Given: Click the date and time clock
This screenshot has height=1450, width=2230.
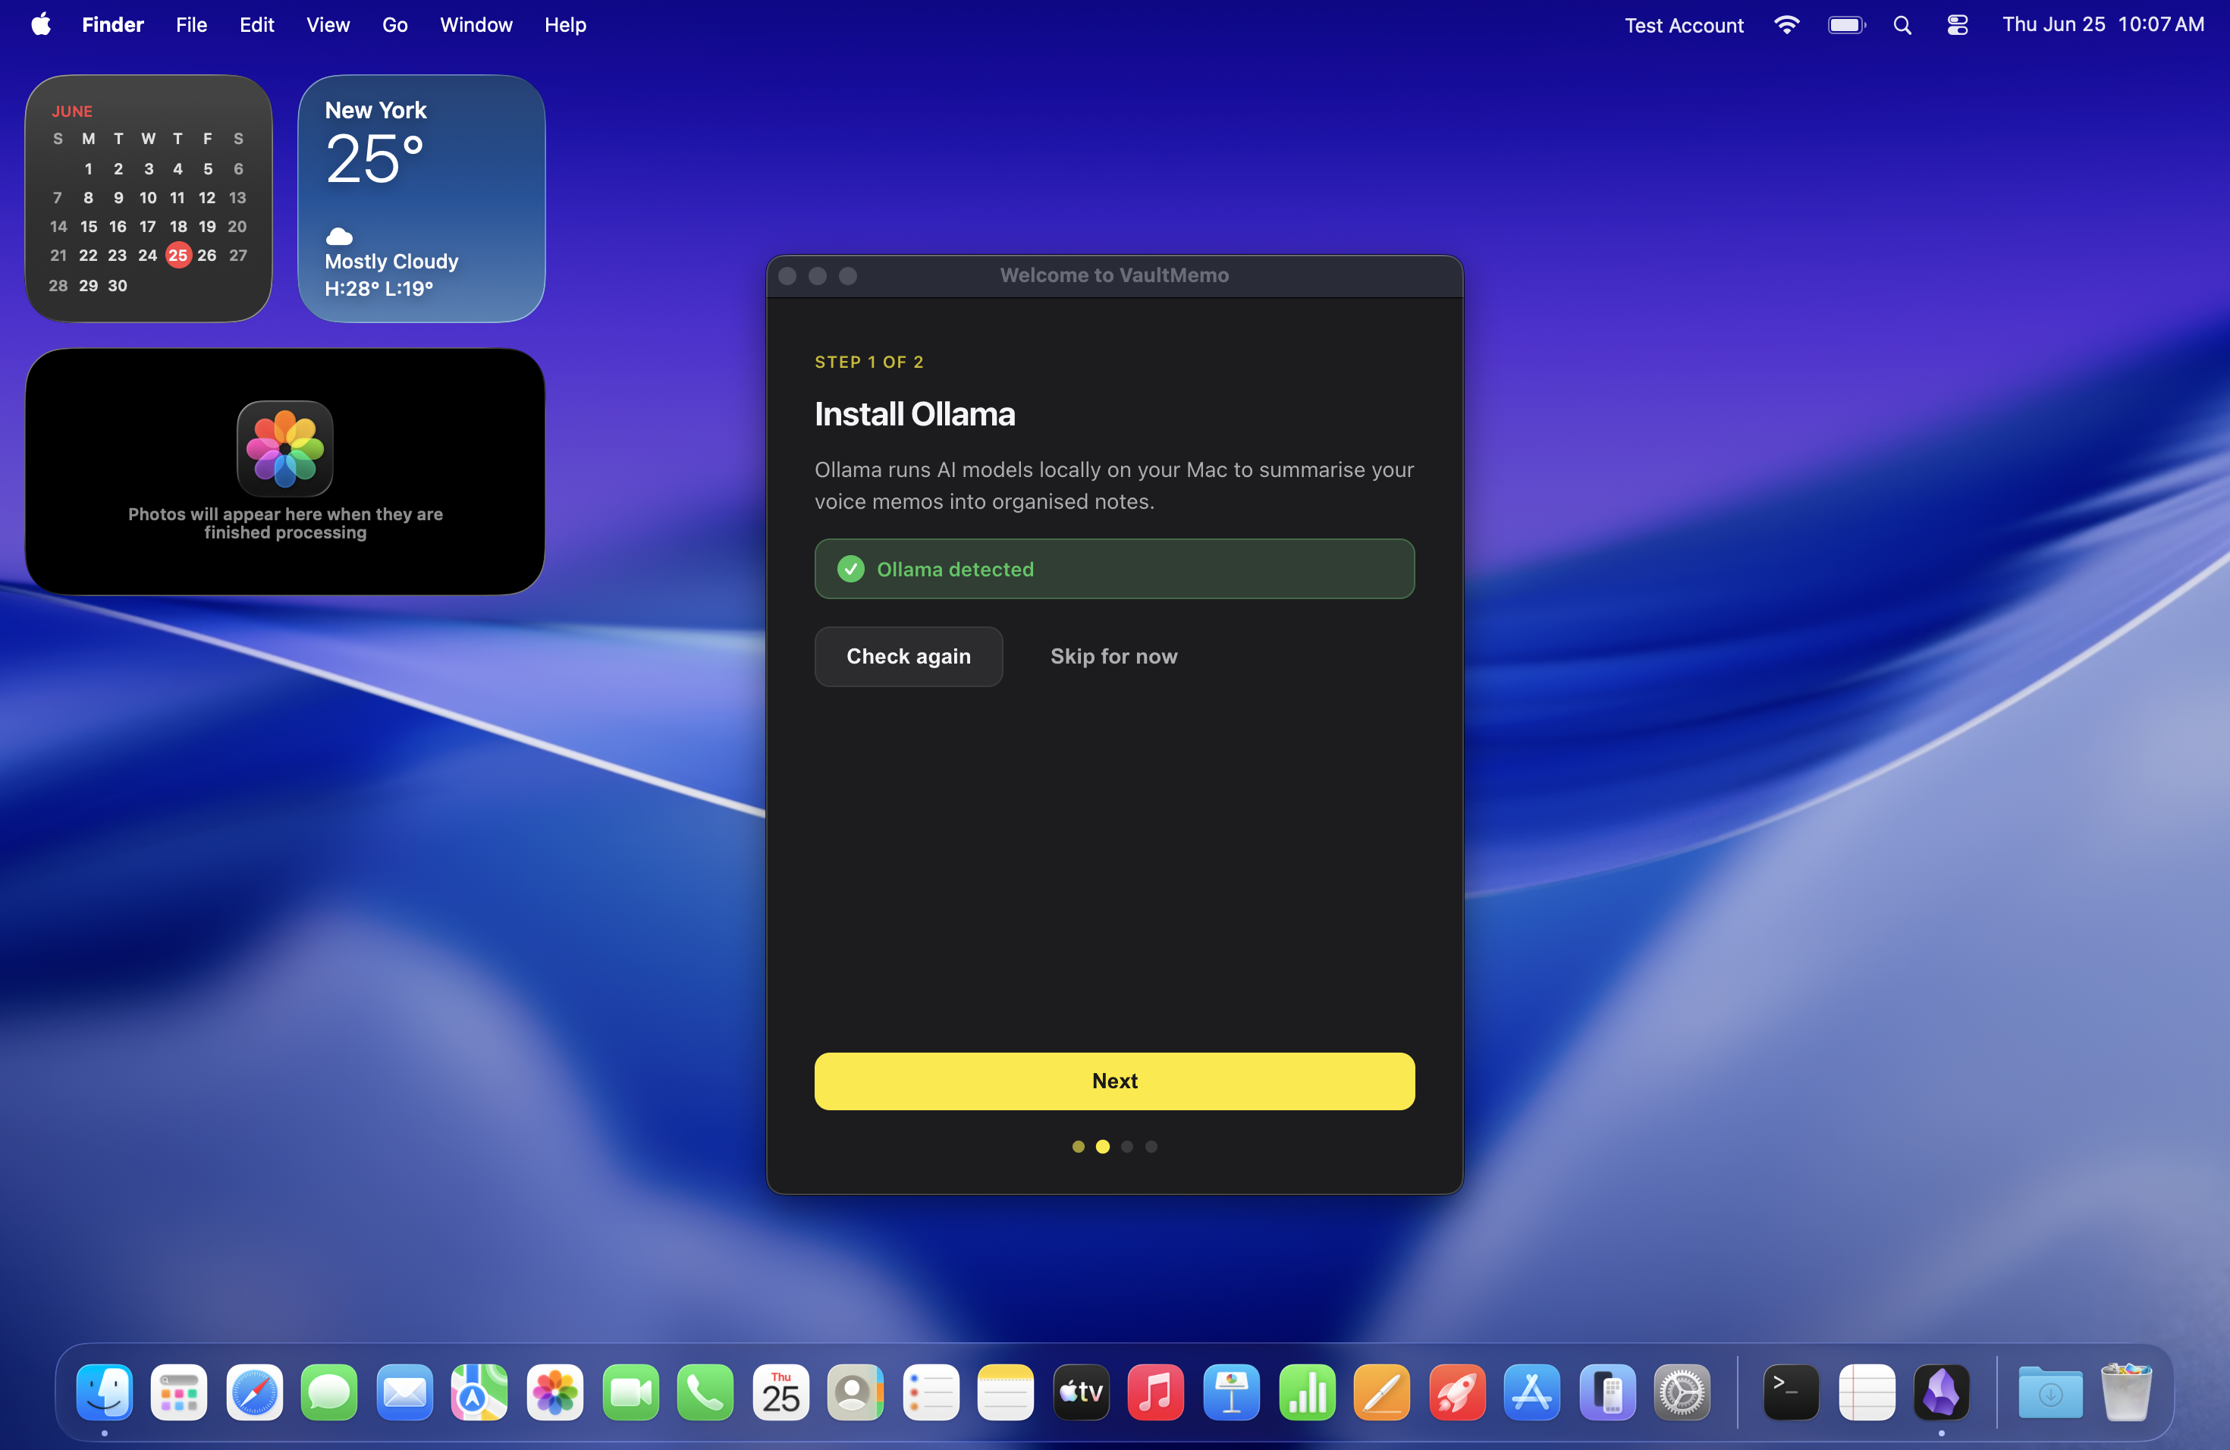Looking at the screenshot, I should (x=2103, y=24).
